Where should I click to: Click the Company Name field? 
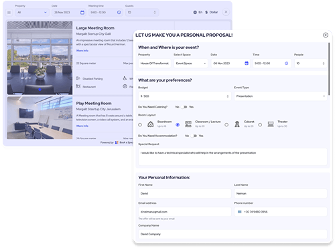[232, 234]
